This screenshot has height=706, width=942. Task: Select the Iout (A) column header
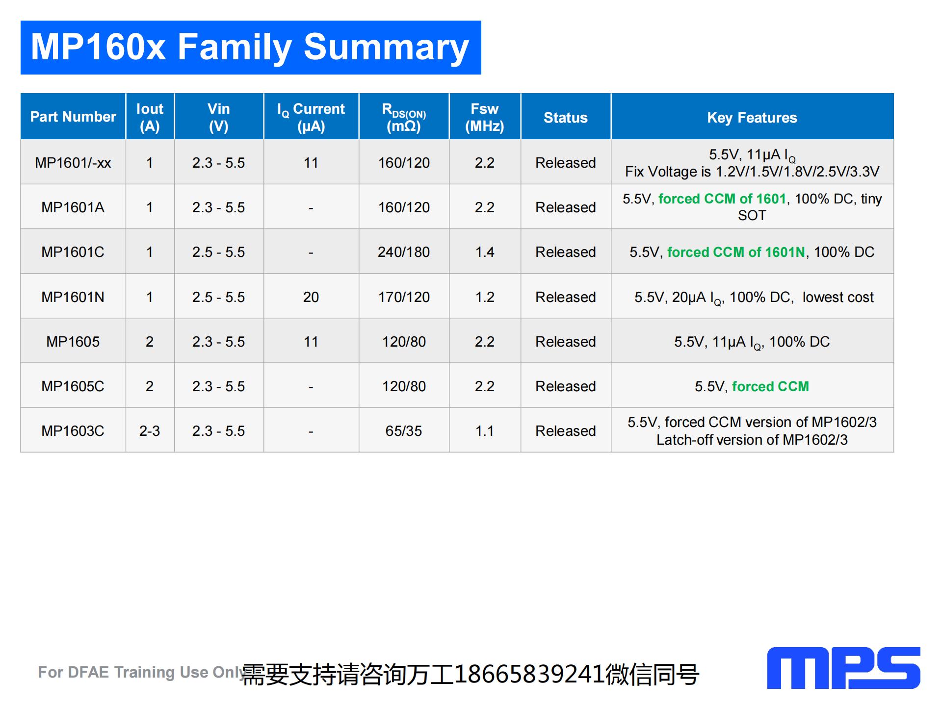(x=150, y=117)
